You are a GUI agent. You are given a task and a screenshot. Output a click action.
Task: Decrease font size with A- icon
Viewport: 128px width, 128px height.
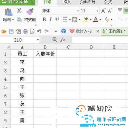(x=110, y=11)
